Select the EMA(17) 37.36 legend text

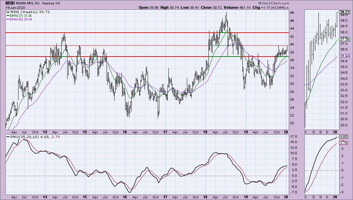click(21, 16)
